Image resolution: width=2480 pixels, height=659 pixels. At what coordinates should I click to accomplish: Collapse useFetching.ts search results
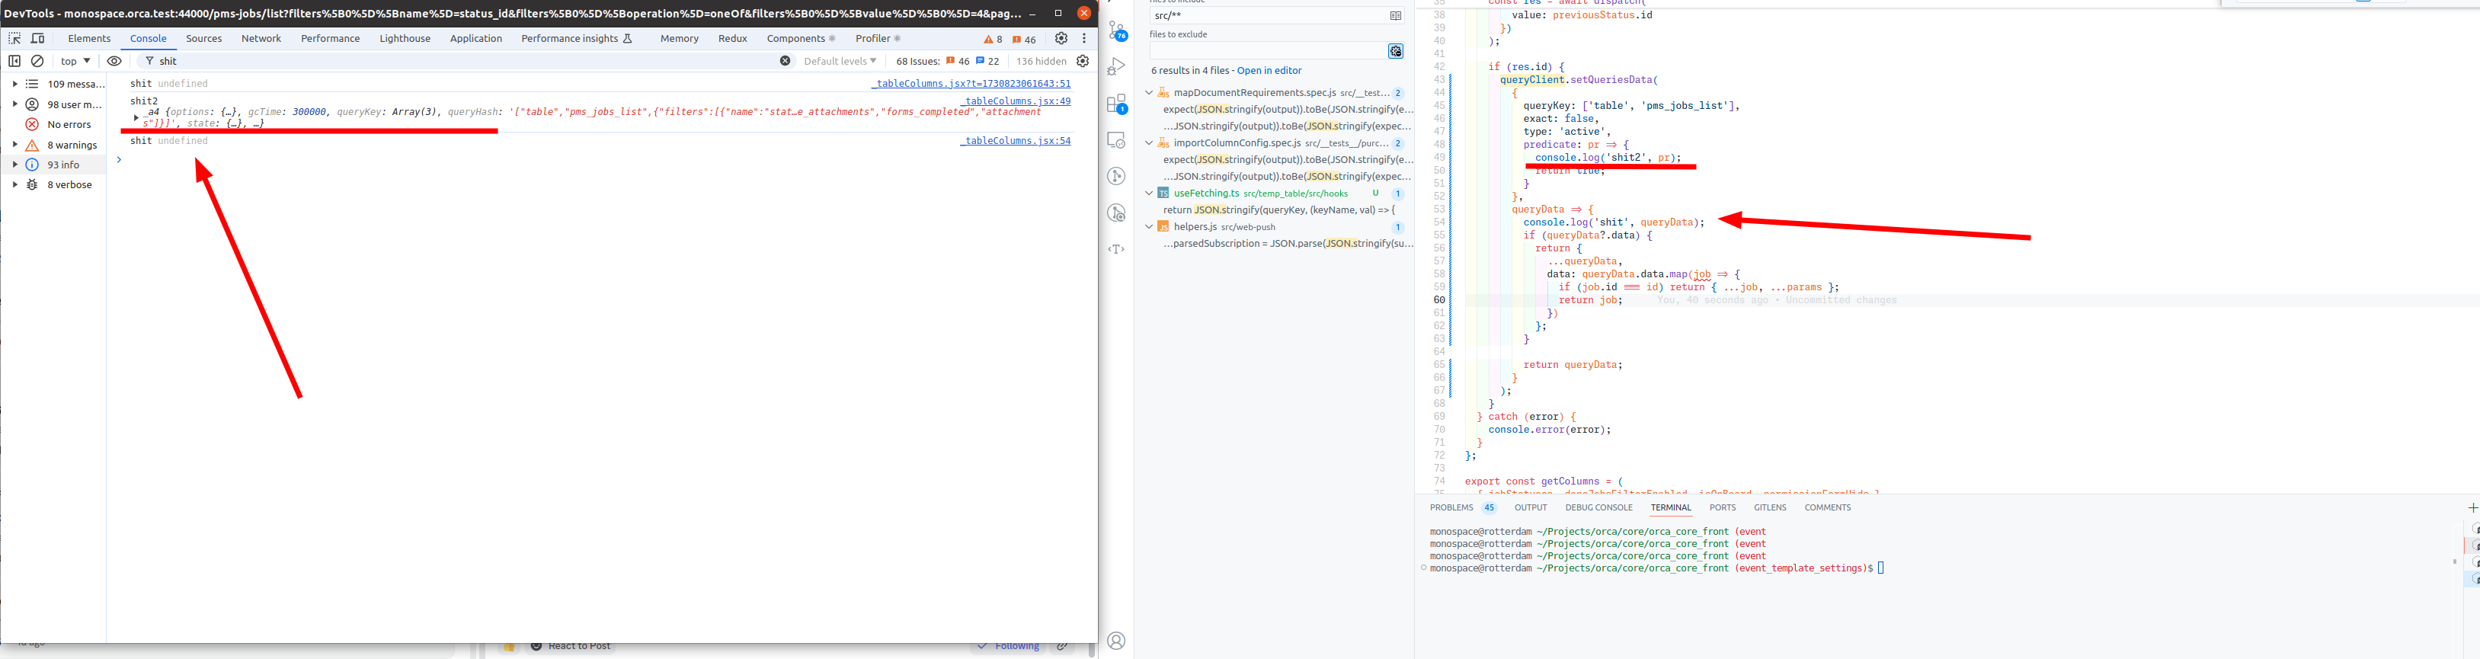pos(1148,194)
